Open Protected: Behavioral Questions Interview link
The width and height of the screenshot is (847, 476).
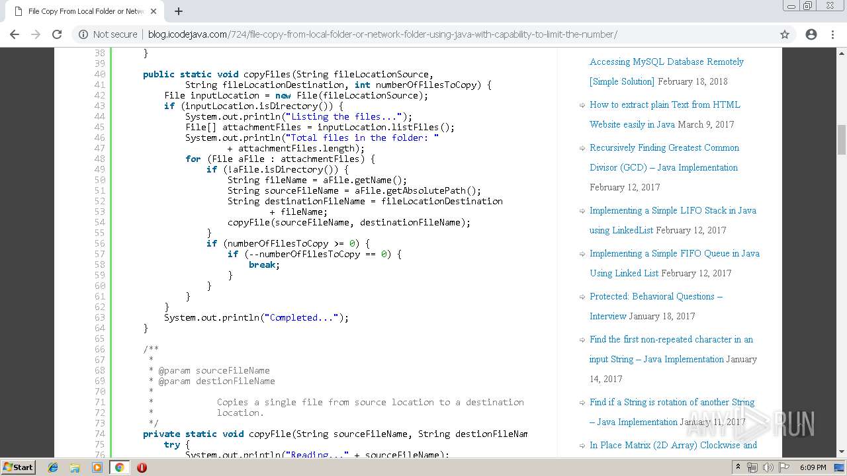tap(656, 306)
